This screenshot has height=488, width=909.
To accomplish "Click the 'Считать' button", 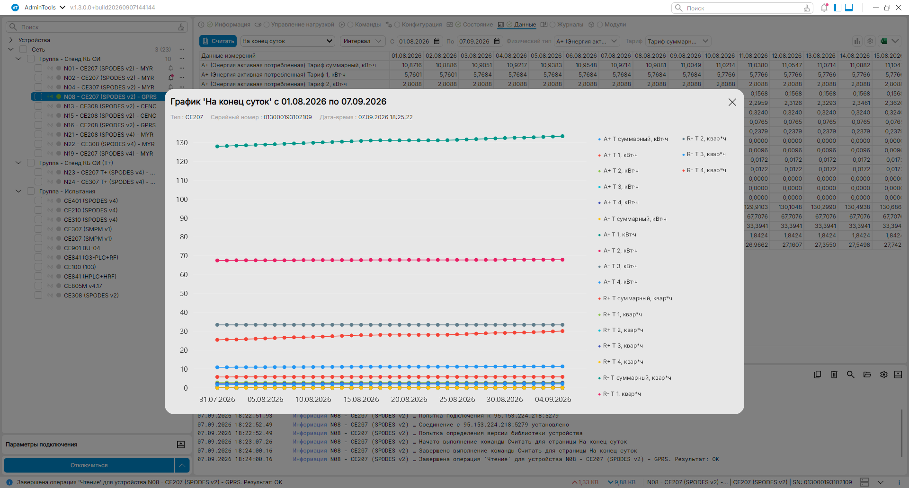I will (x=218, y=41).
